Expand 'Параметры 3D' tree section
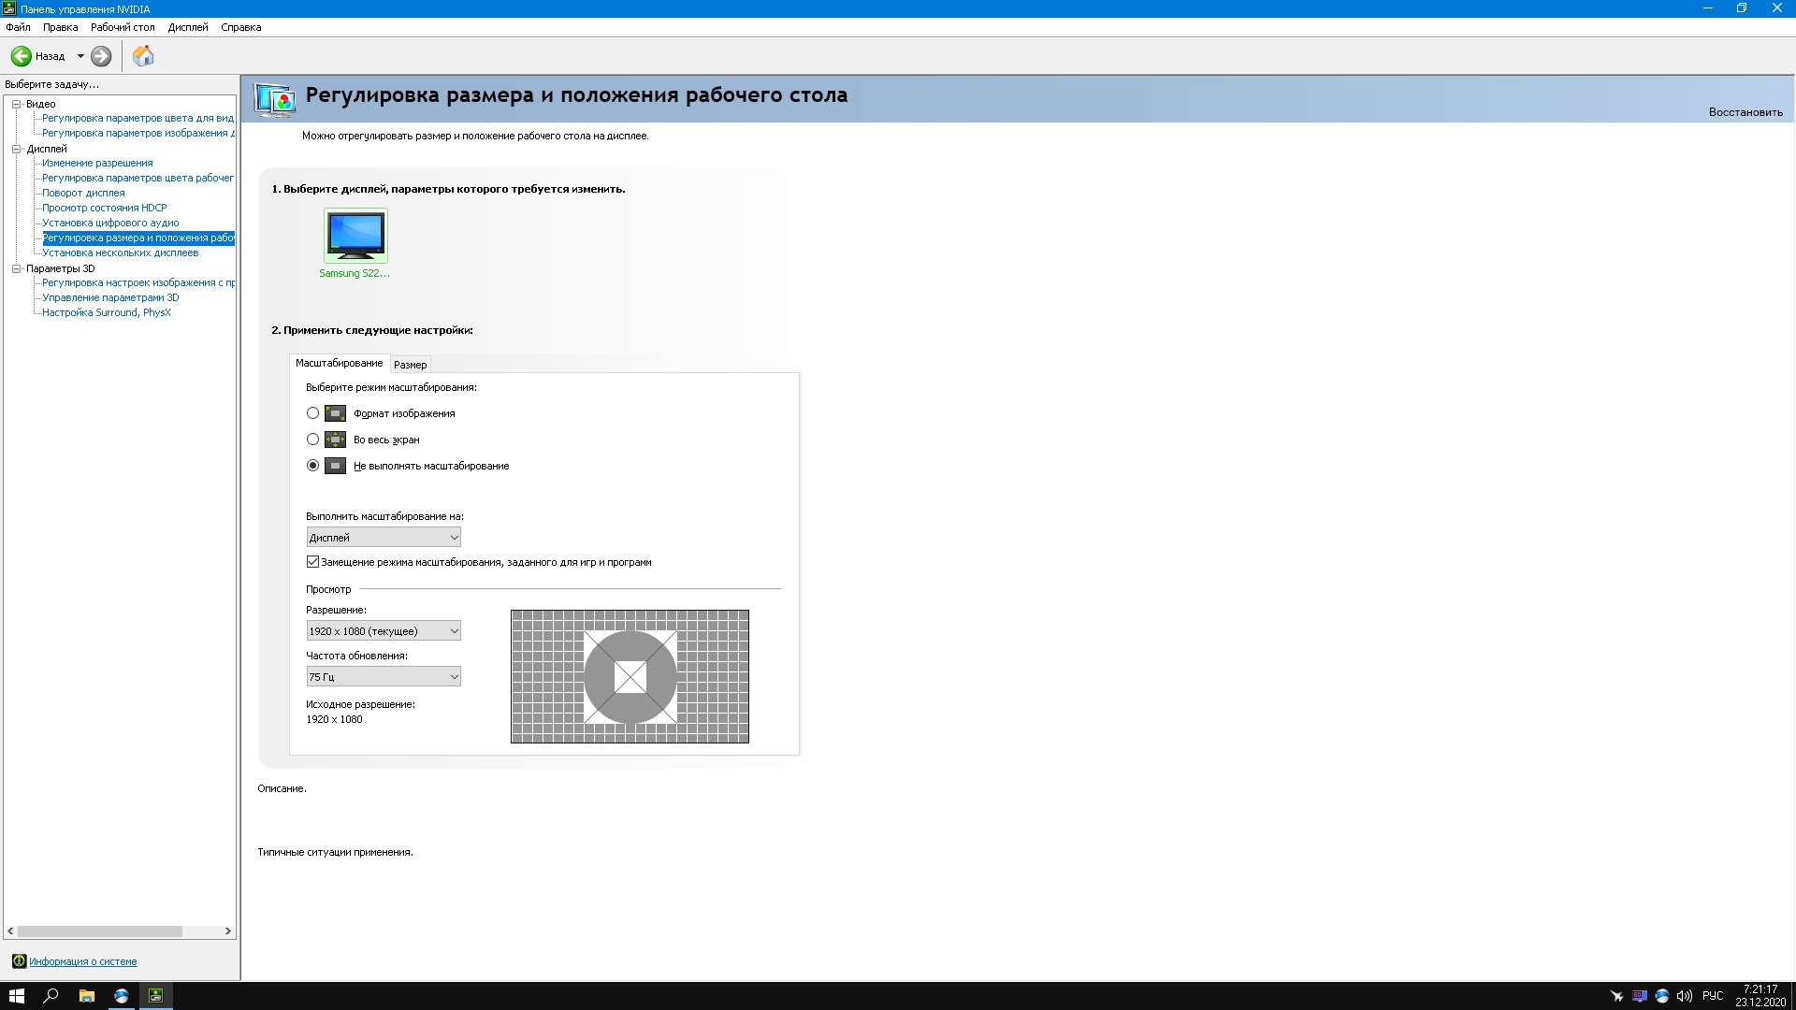 pyautogui.click(x=19, y=267)
